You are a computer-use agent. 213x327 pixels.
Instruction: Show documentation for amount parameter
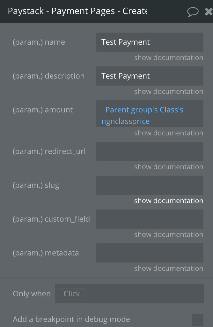pos(169,133)
